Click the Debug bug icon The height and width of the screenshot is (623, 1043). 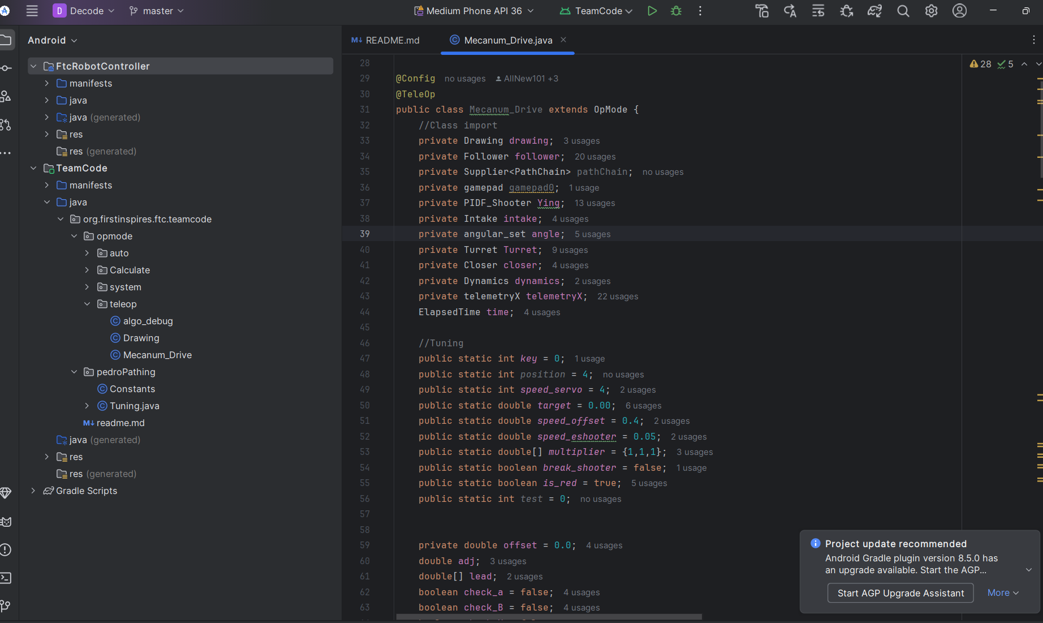point(676,11)
